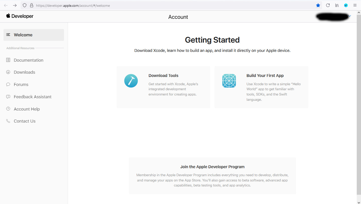The height and width of the screenshot is (204, 361).
Task: Open Feedback Assistant in sidebar
Action: click(33, 97)
